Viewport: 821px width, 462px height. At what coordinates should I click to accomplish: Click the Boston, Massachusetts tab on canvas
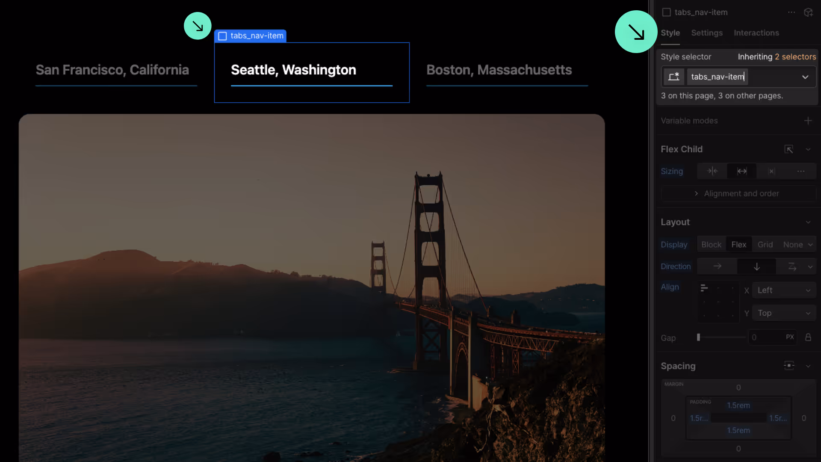coord(499,70)
